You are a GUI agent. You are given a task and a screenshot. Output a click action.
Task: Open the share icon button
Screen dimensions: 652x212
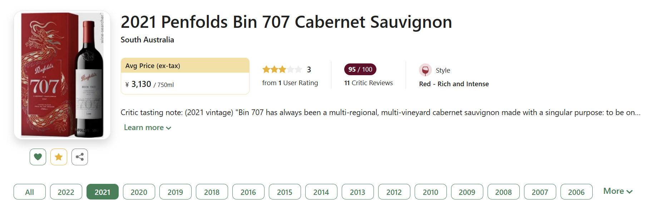[x=80, y=157]
